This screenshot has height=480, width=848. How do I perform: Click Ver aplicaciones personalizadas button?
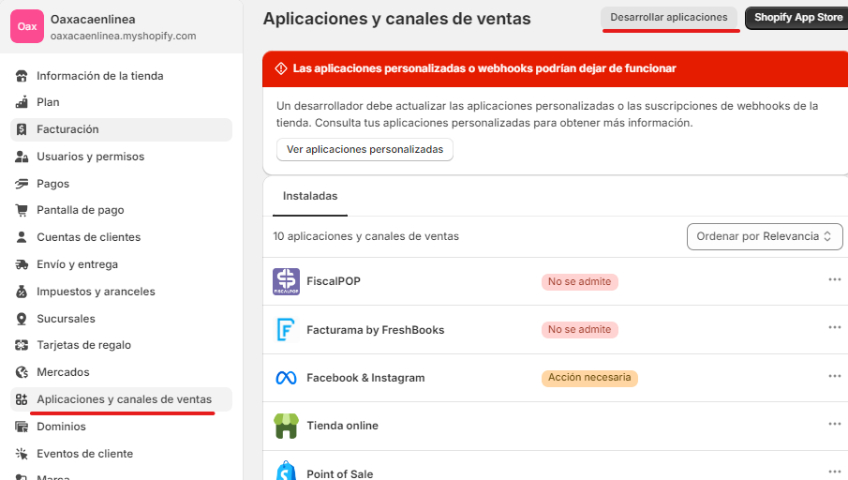364,149
